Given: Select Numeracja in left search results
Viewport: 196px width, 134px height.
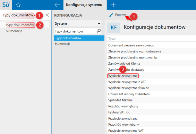Looking at the screenshot, I should 14,31.
